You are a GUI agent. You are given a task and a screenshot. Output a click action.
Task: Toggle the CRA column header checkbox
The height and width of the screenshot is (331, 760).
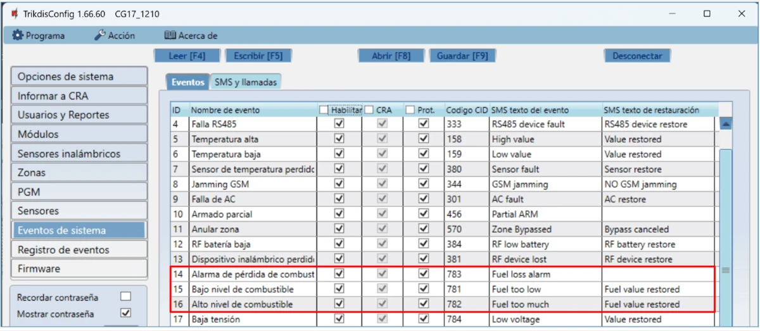[x=369, y=110]
